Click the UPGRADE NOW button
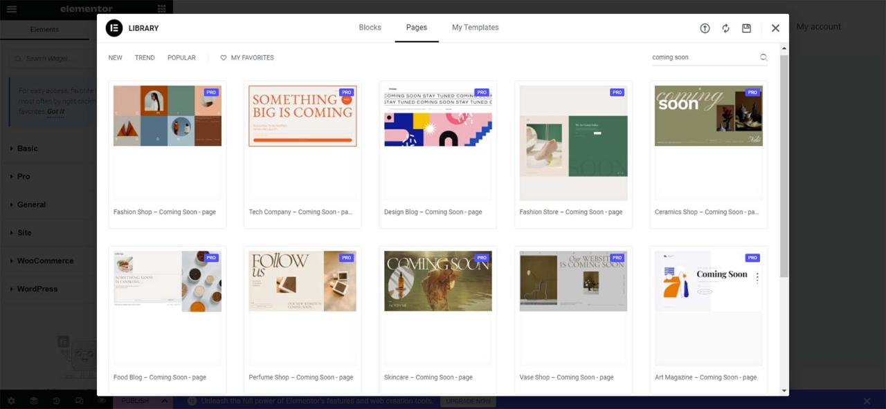The width and height of the screenshot is (886, 409). (469, 401)
